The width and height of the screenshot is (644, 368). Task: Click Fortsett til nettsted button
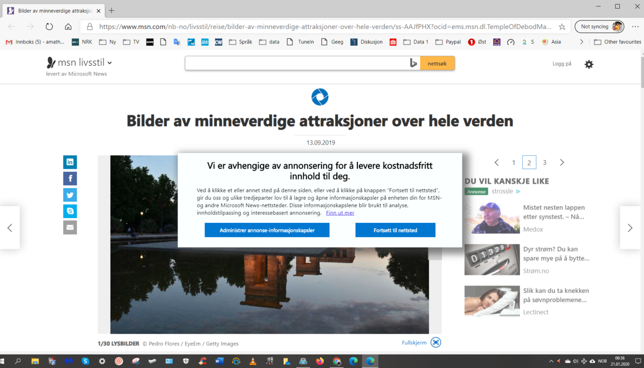(x=396, y=230)
